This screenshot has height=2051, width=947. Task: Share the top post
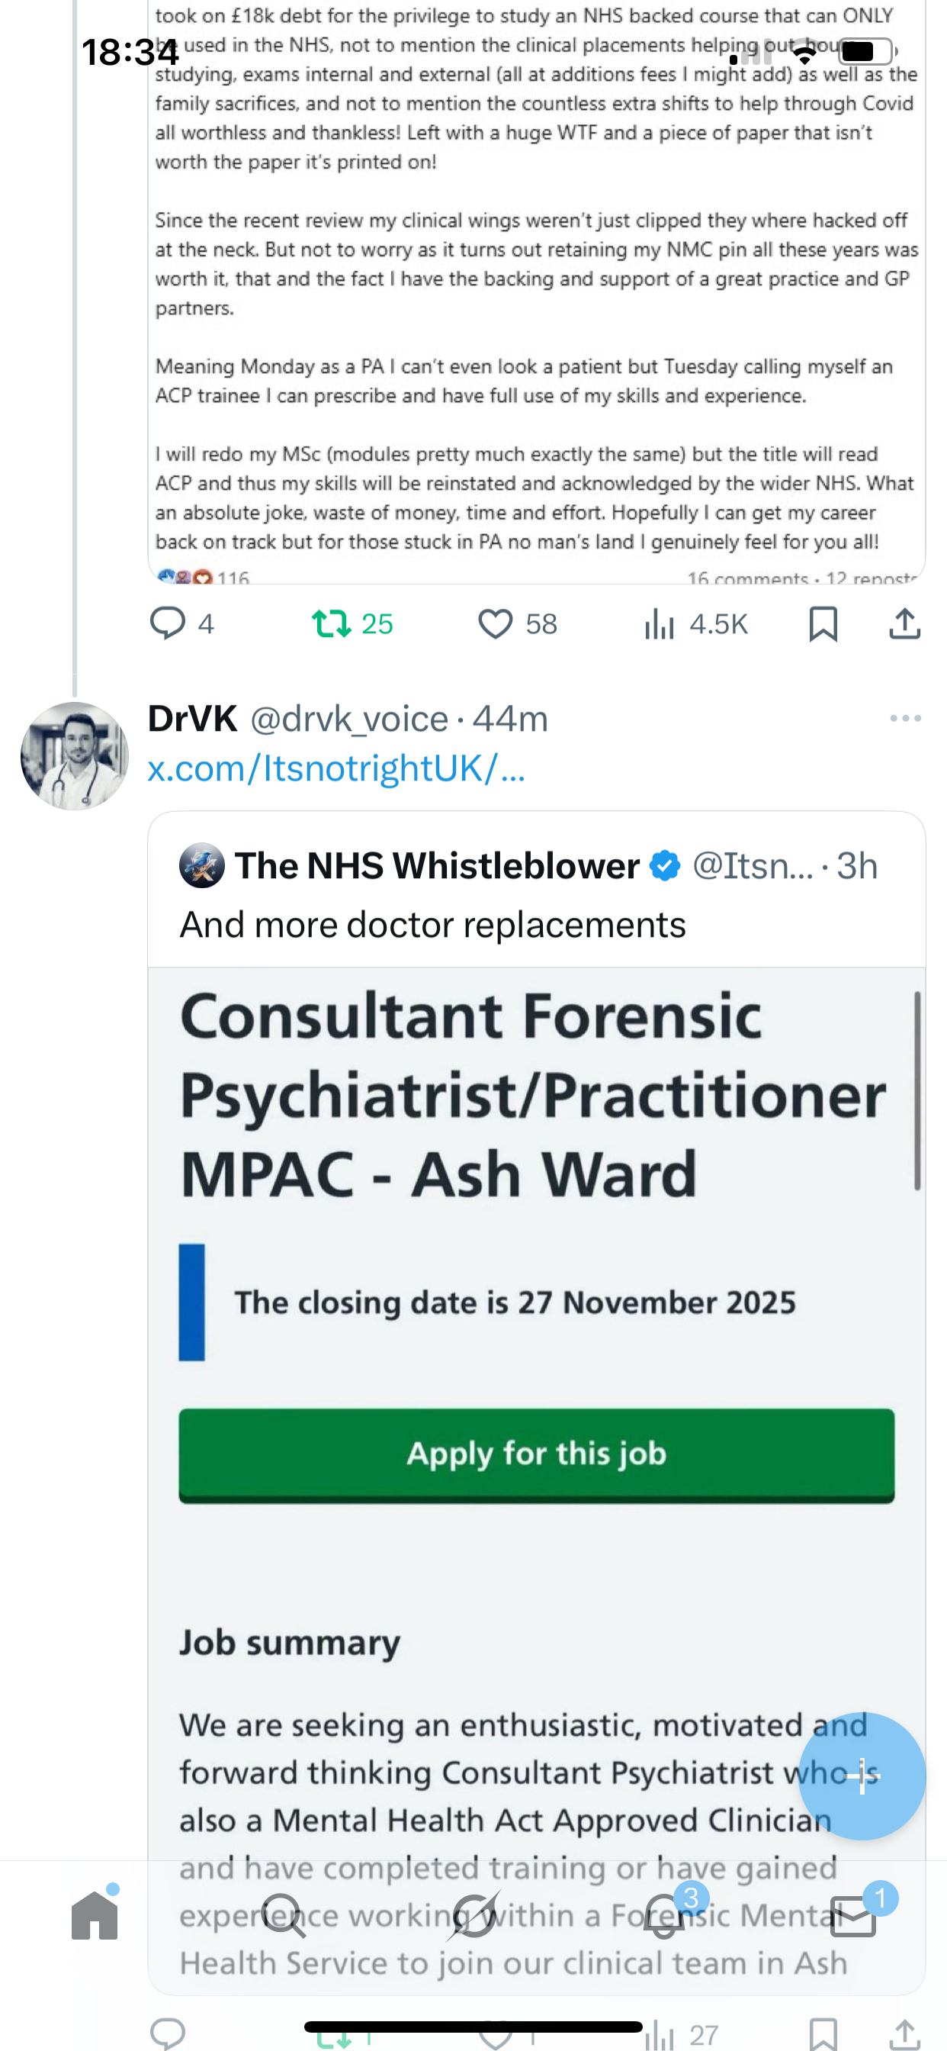click(905, 623)
